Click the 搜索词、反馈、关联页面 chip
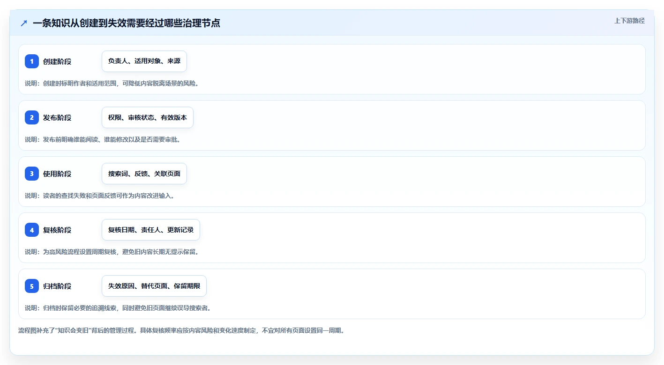This screenshot has width=664, height=365. click(144, 174)
